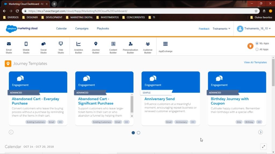The height and width of the screenshot is (154, 275).
Task: Click the Birthday tag on Birthday Journey
Action: [249, 122]
